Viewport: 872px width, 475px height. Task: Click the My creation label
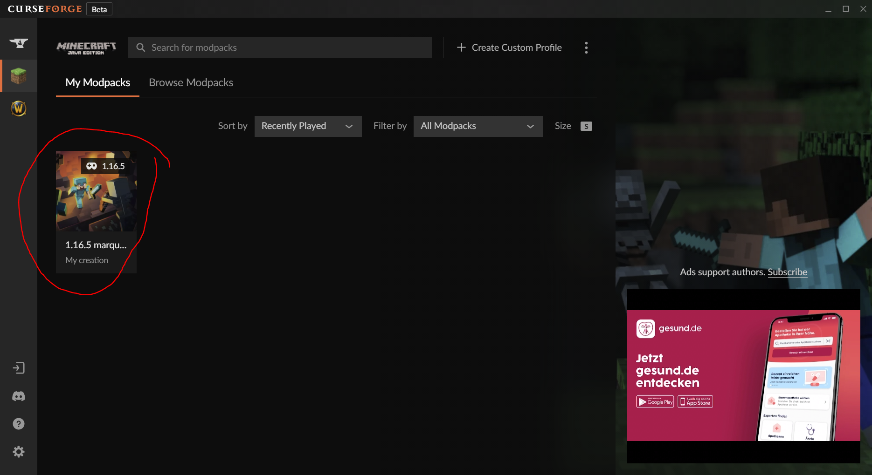(87, 260)
